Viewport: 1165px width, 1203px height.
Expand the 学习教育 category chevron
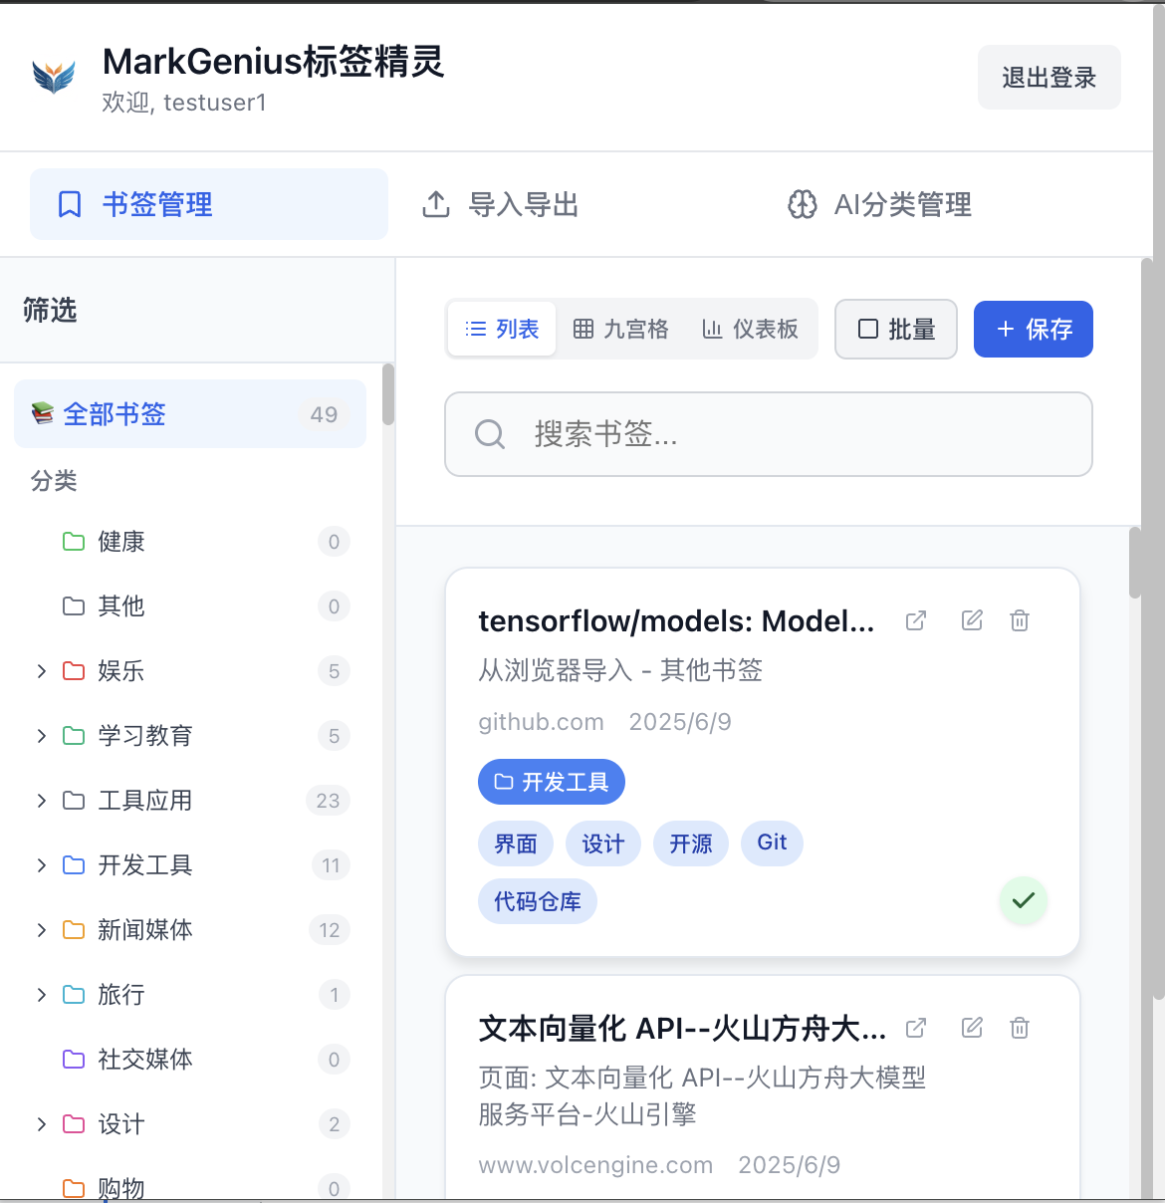click(42, 736)
